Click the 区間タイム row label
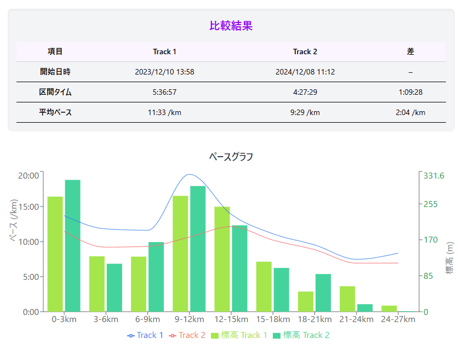The width and height of the screenshot is (458, 344). (55, 92)
